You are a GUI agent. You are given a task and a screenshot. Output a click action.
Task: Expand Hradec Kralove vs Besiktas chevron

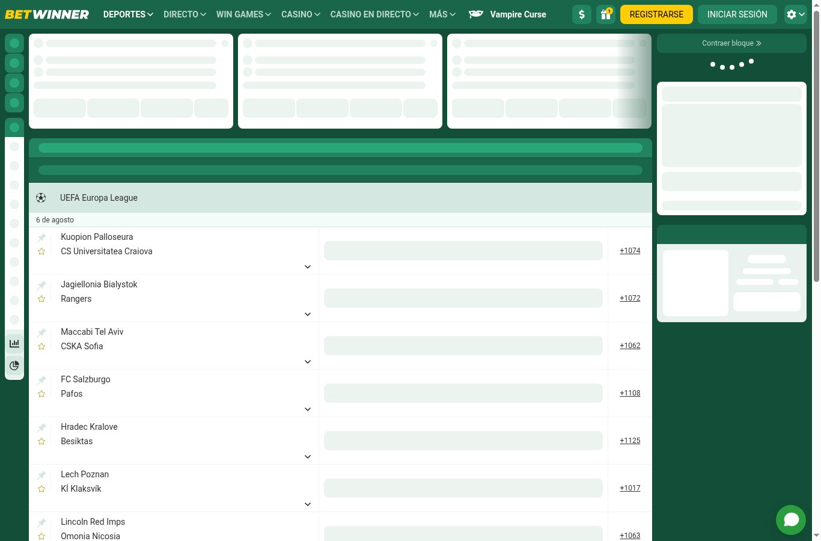(308, 457)
